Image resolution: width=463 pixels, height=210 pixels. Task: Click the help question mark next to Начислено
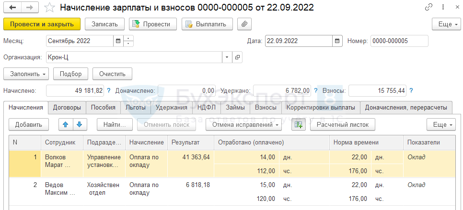(x=109, y=90)
